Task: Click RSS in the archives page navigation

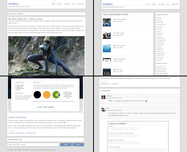Action: point(168,4)
